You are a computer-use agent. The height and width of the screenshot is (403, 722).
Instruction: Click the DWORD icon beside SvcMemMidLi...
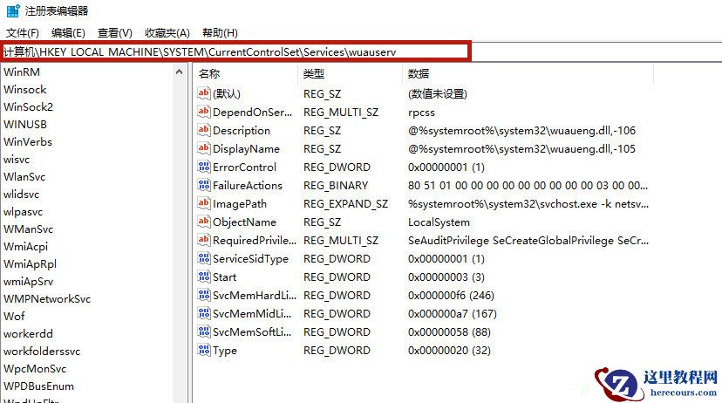coord(203,313)
